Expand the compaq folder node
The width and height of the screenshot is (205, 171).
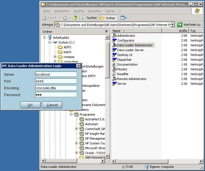click(55, 57)
